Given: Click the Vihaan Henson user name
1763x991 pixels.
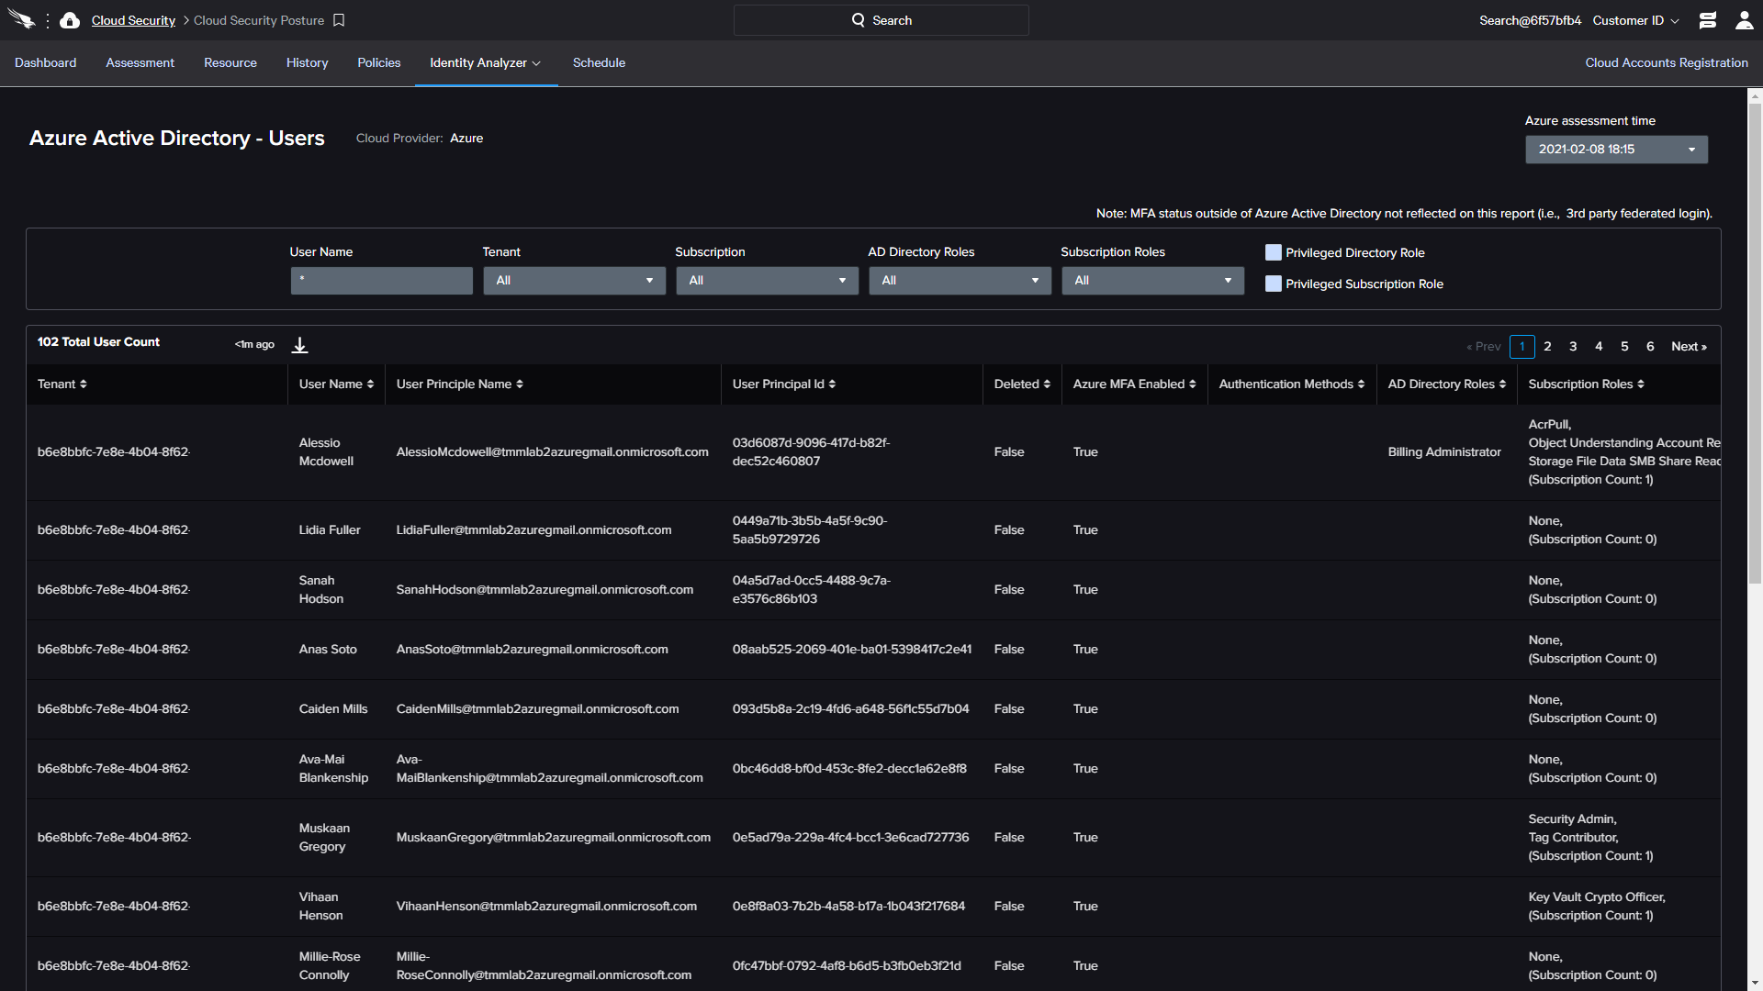Looking at the screenshot, I should [x=320, y=906].
